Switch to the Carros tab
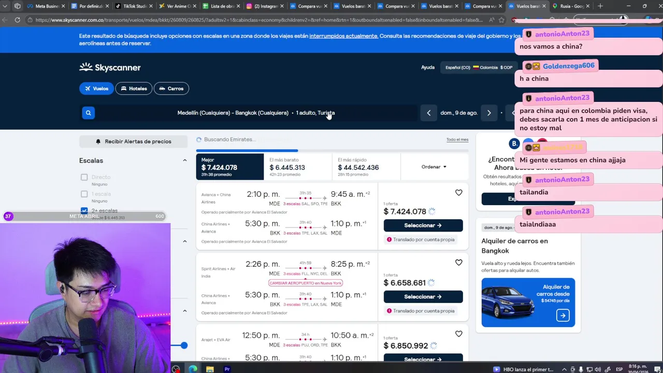The width and height of the screenshot is (663, 373). point(171,89)
